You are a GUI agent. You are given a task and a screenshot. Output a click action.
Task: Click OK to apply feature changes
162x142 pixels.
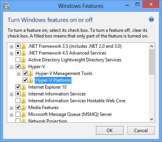110,130
